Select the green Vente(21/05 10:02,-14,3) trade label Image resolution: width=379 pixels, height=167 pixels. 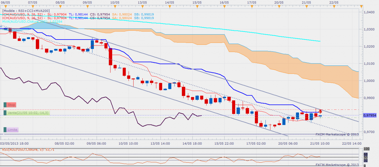pyautogui.click(x=28, y=112)
